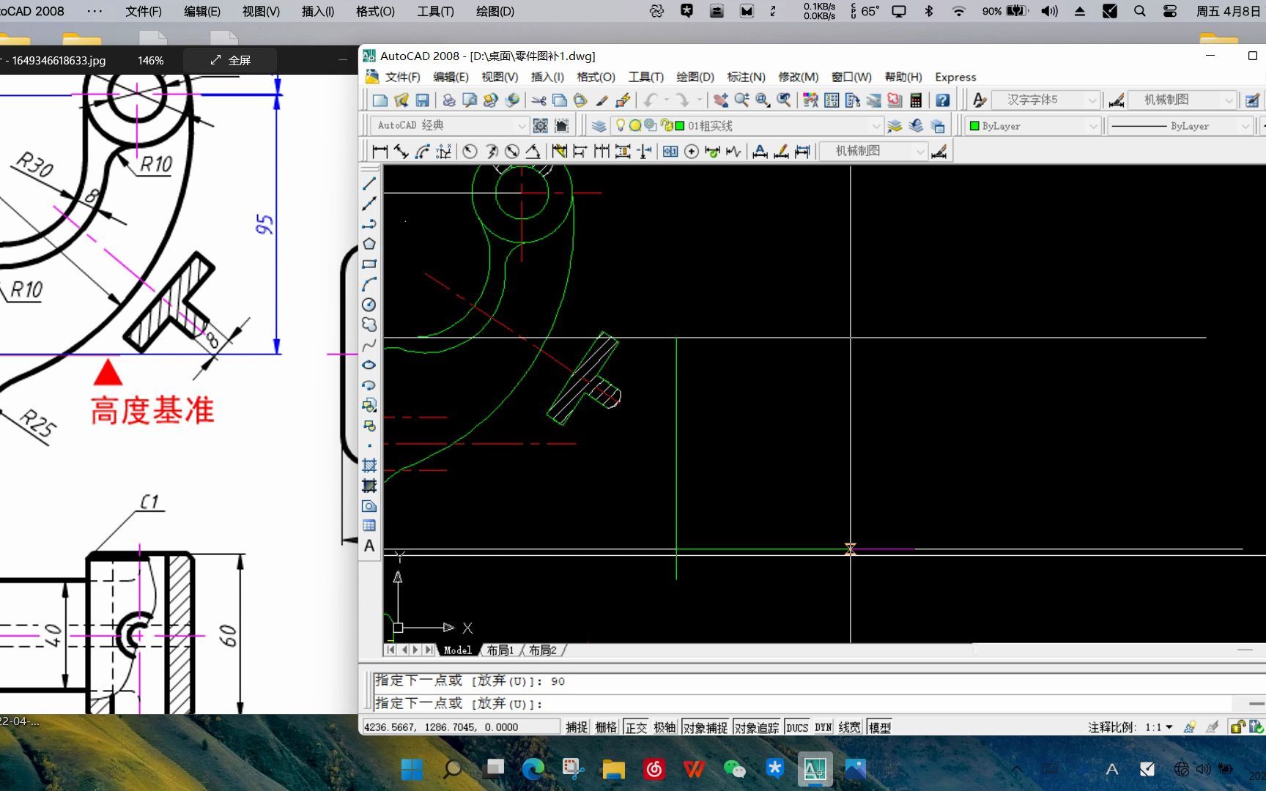Open the 01粗实线 layer dropdown

876,125
